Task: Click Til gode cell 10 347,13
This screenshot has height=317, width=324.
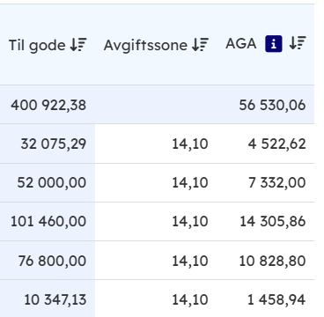Action: point(55,299)
